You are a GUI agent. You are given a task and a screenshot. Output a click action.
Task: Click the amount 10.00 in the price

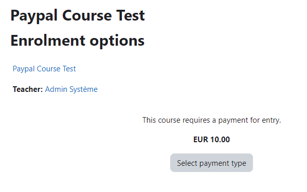(220, 140)
